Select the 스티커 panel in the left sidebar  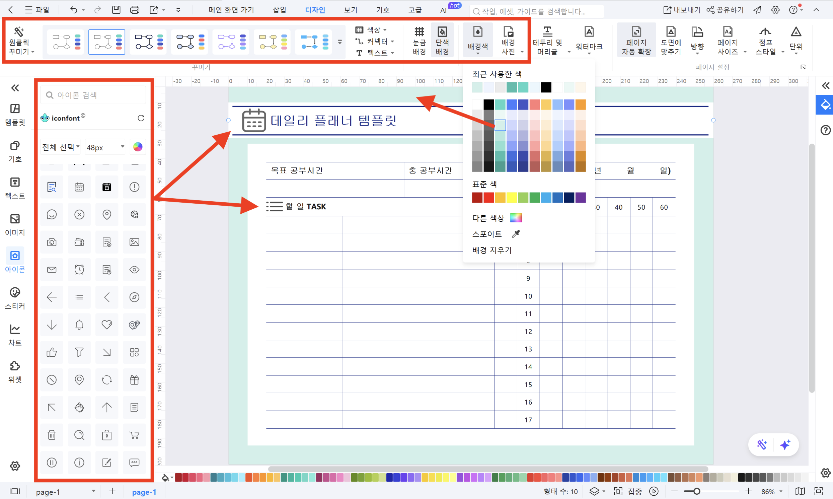click(15, 297)
